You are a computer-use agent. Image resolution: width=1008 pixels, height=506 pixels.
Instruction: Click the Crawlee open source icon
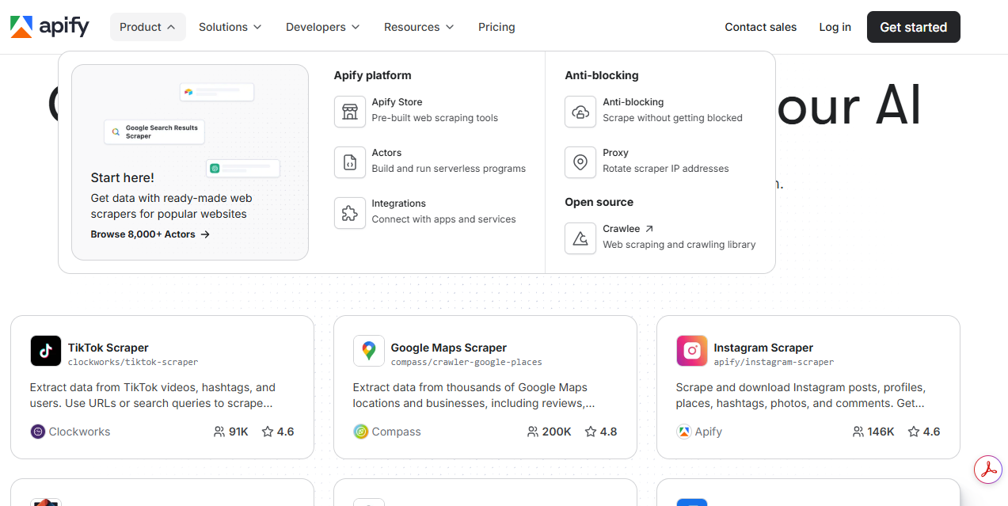pyautogui.click(x=580, y=238)
